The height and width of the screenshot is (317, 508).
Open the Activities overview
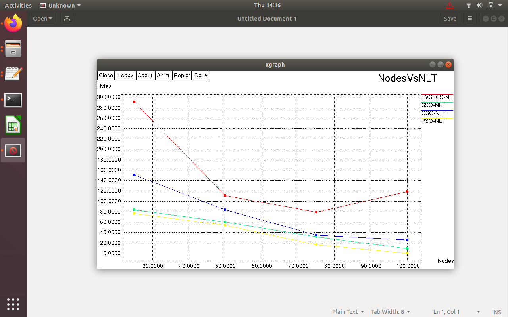tap(18, 6)
